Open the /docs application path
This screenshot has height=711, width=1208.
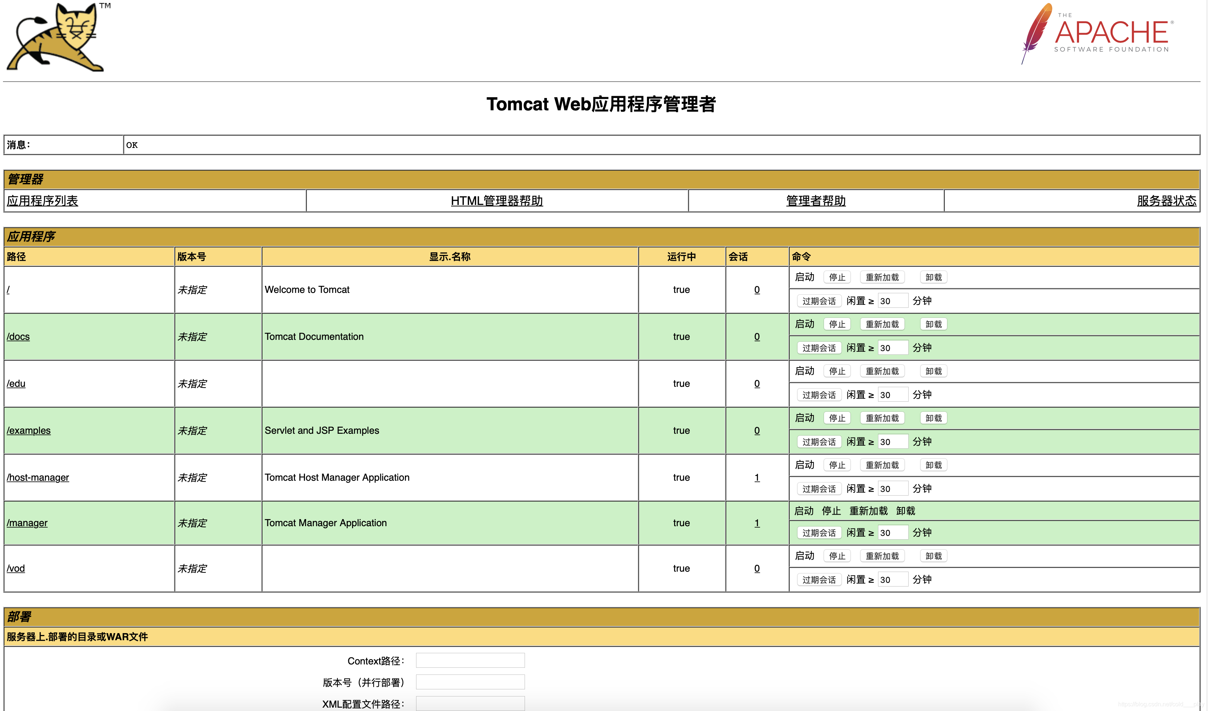(18, 336)
